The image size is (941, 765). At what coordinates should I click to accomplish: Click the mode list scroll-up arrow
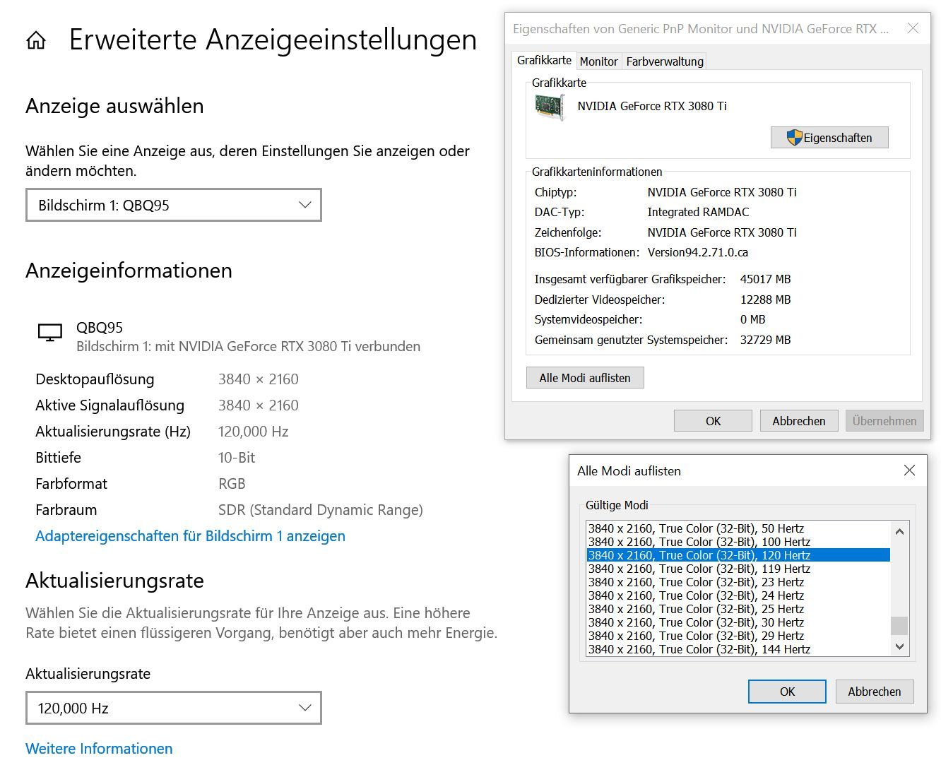click(x=899, y=532)
